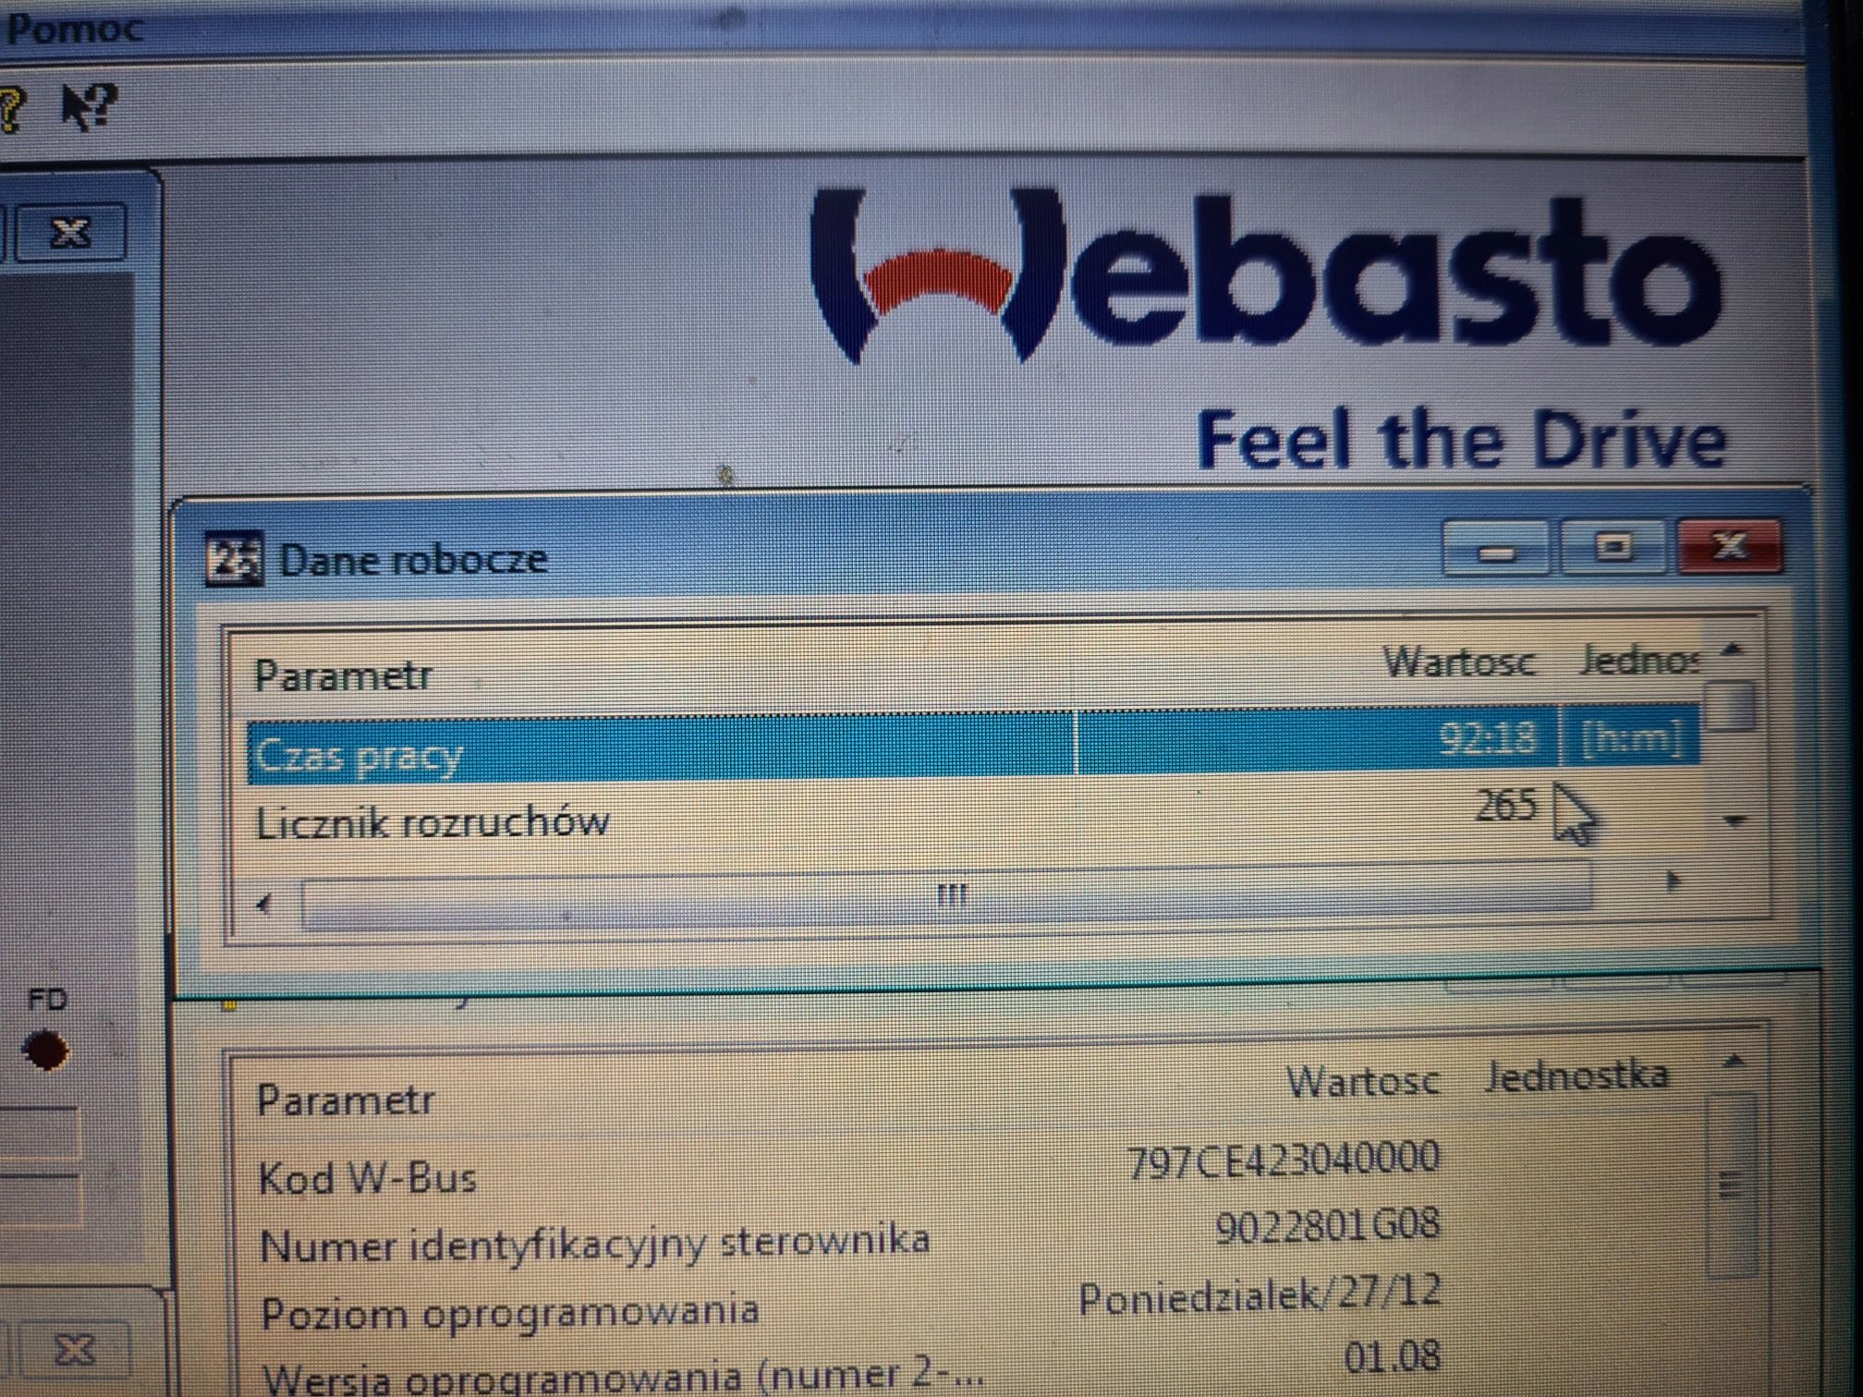Select Numer identyfikacyjny sterownika row
1863x1397 pixels.
pos(594,1244)
